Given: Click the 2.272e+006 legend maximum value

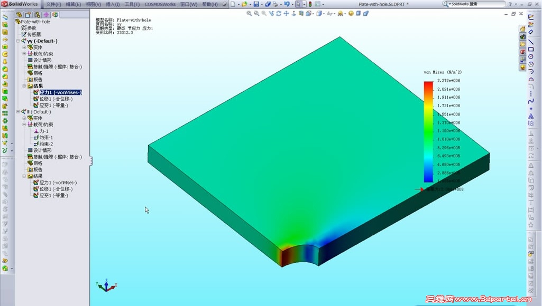Looking at the screenshot, I should (x=448, y=80).
